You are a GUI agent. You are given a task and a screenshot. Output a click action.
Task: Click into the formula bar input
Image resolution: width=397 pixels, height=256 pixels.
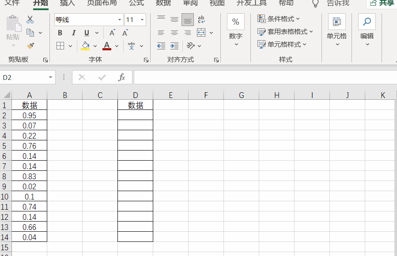(x=265, y=77)
